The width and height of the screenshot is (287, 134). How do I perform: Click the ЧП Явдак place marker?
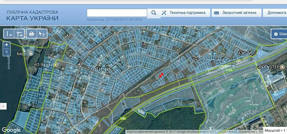56,65
